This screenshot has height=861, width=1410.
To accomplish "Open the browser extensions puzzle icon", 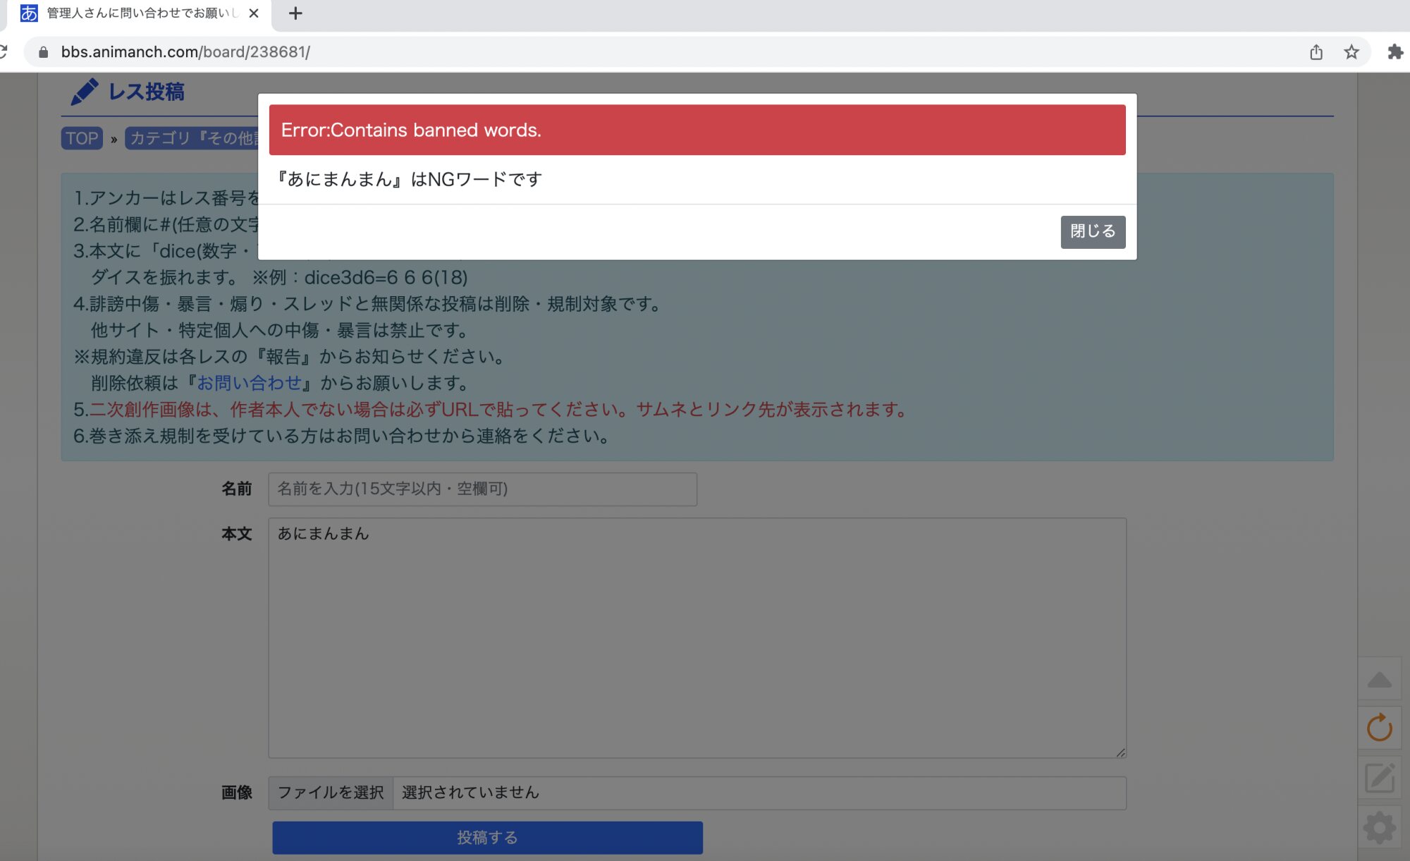I will 1394,52.
